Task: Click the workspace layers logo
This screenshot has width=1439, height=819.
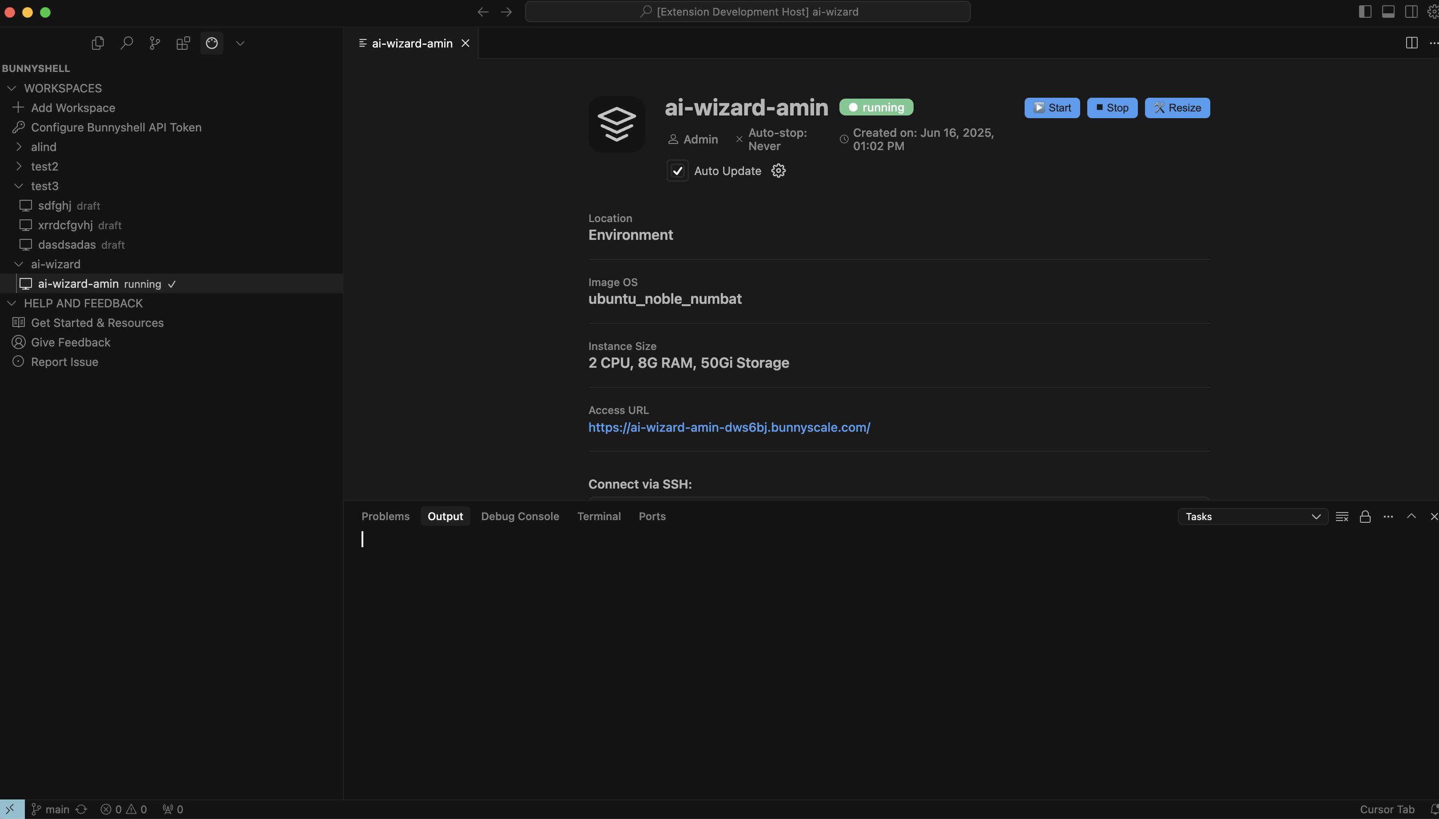Action: 616,124
